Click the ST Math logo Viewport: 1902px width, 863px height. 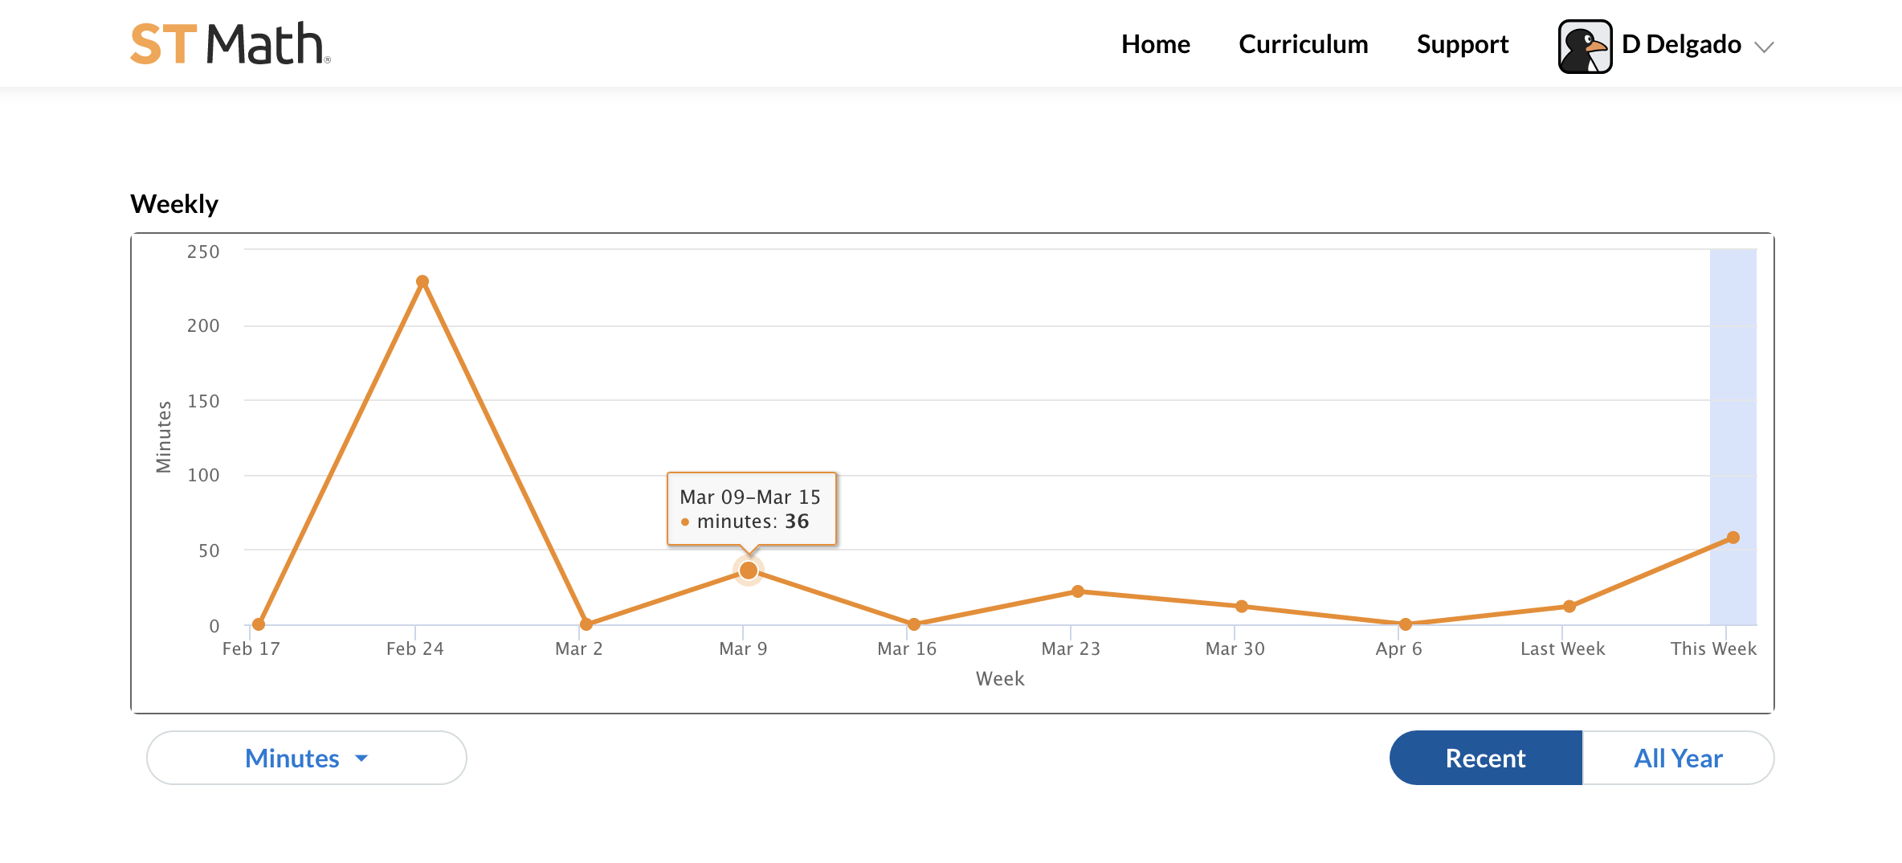[x=230, y=44]
